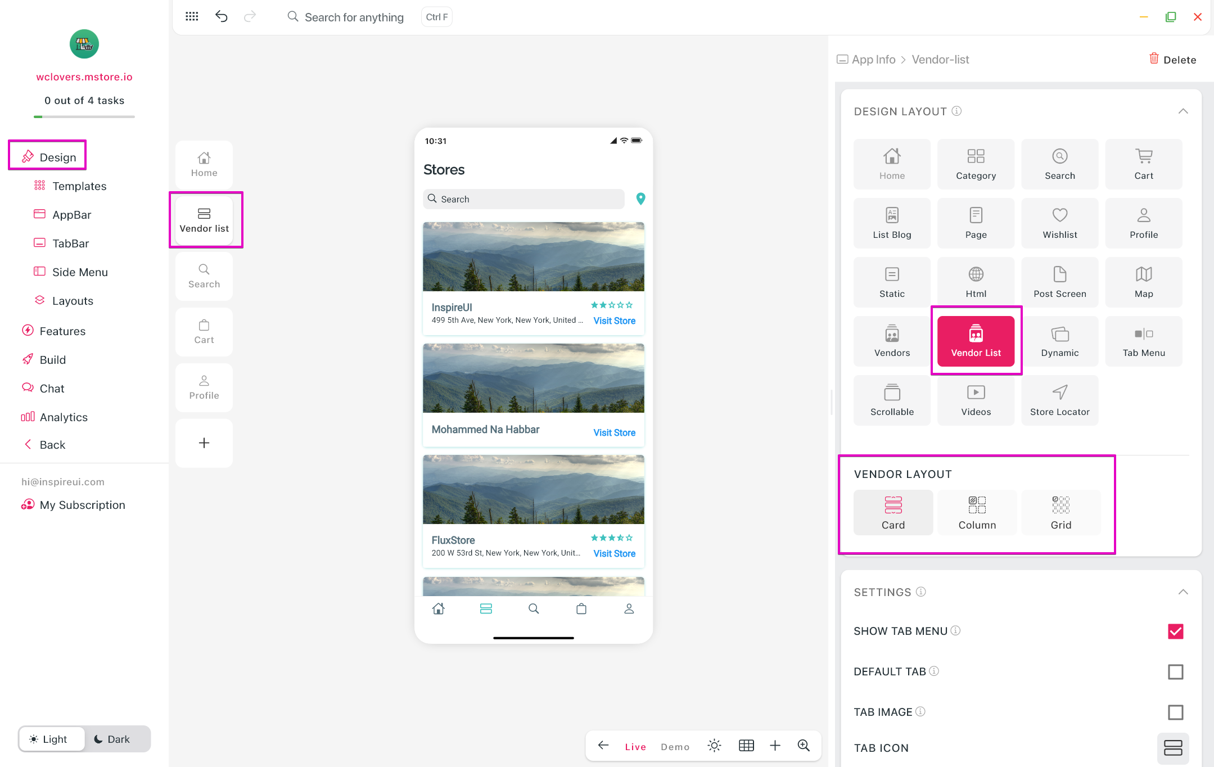Click the zoom magnifier in bottom toolbar

(804, 746)
